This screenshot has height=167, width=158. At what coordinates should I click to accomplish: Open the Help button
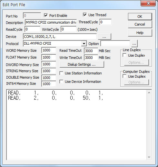click(140, 33)
